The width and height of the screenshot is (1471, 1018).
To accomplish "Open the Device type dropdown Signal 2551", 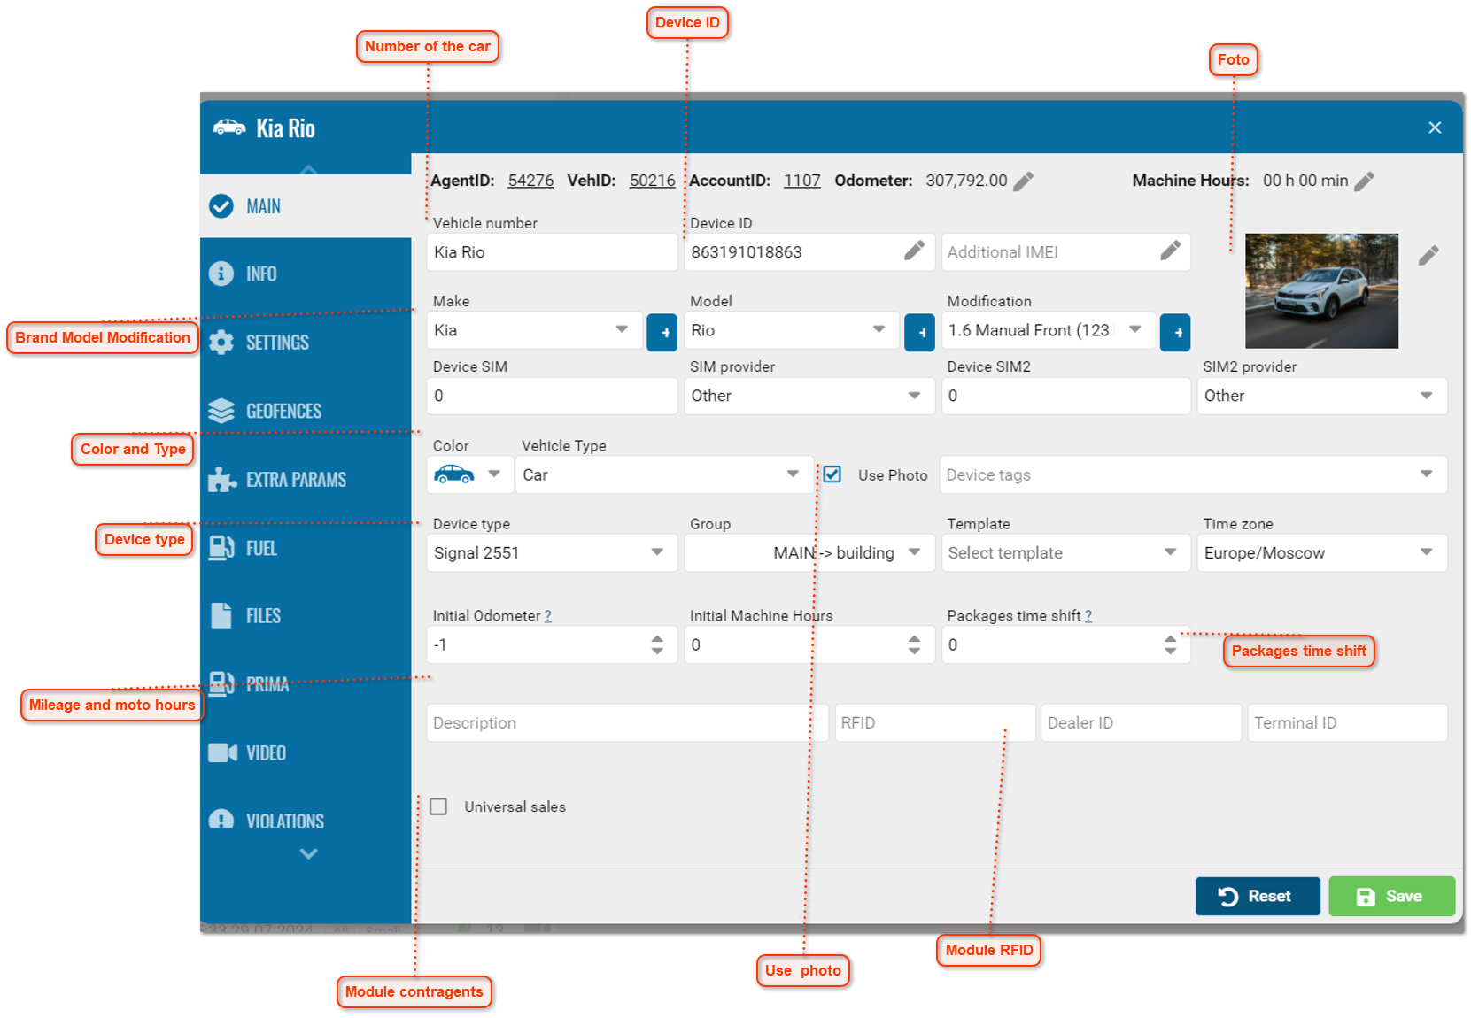I will tap(552, 552).
